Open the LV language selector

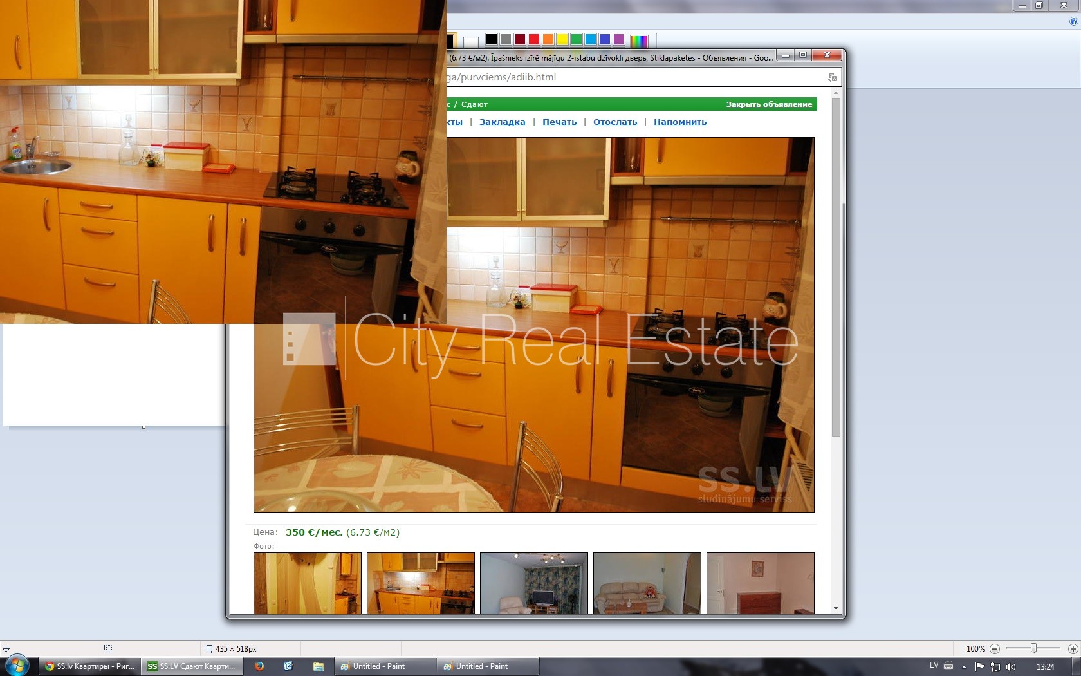tap(934, 666)
